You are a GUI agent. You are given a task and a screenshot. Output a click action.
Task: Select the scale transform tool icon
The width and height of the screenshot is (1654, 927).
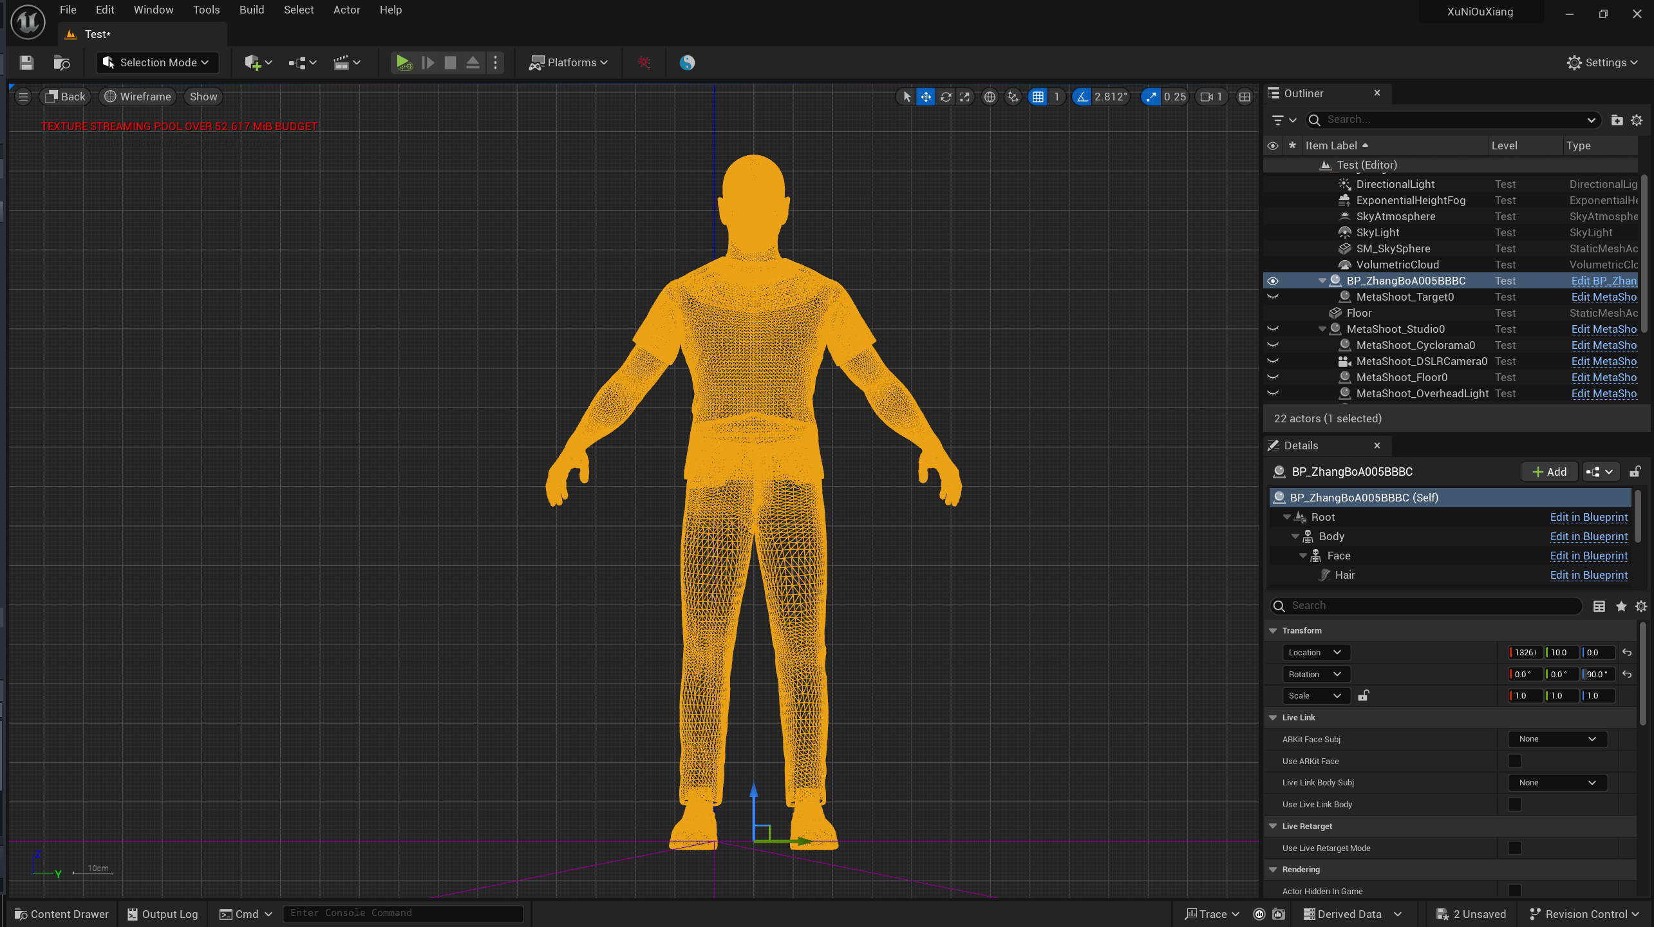[964, 97]
